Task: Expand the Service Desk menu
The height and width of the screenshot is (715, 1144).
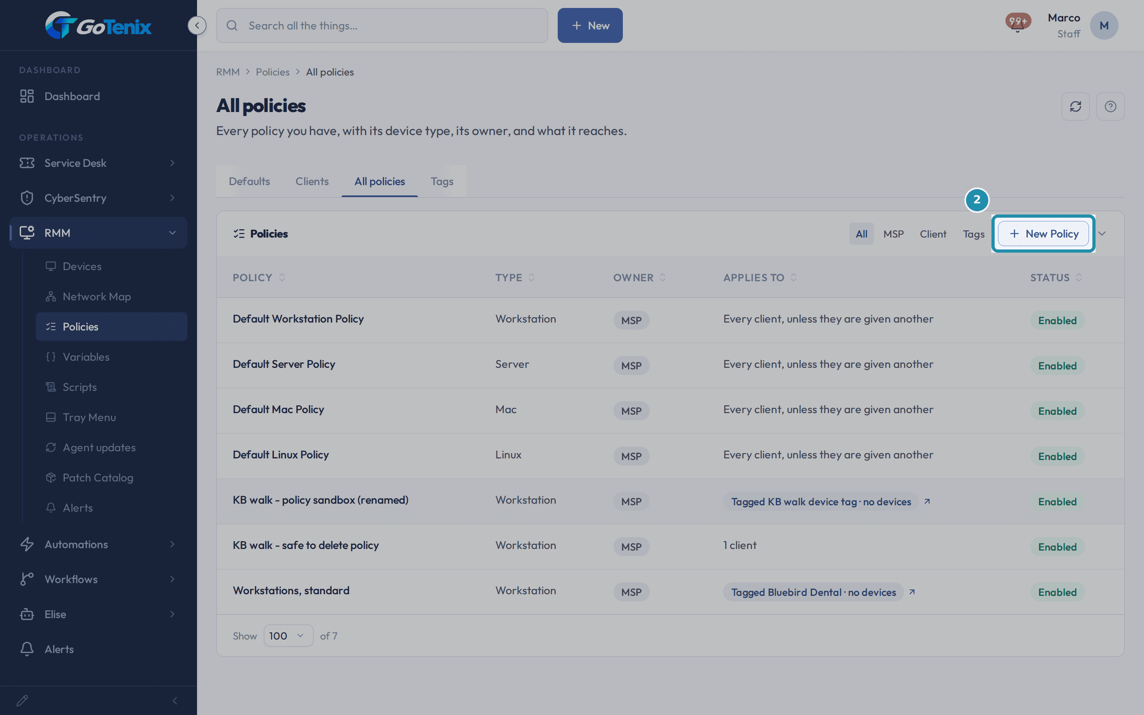Action: (x=99, y=163)
